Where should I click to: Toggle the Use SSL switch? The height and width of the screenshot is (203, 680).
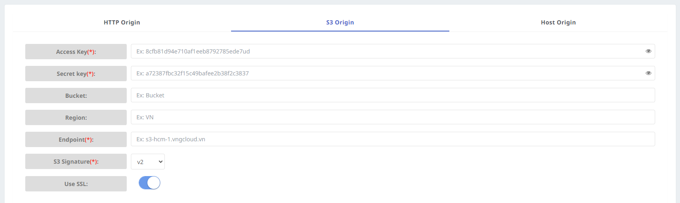tap(150, 183)
